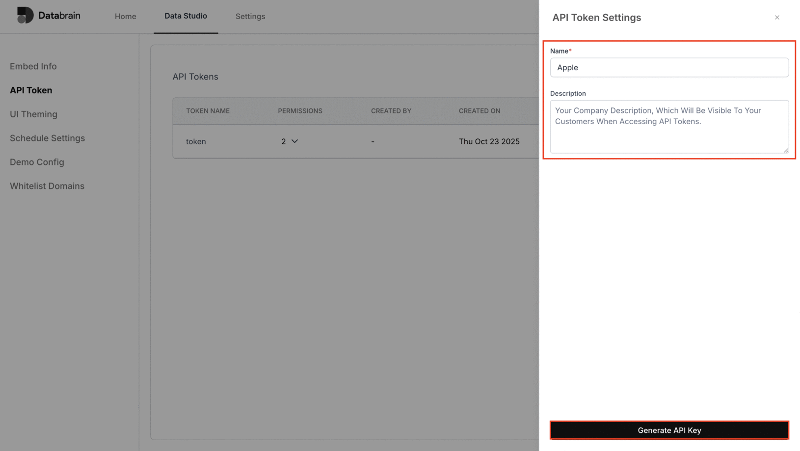800x451 pixels.
Task: Click the Name input containing Apple
Action: click(x=669, y=68)
